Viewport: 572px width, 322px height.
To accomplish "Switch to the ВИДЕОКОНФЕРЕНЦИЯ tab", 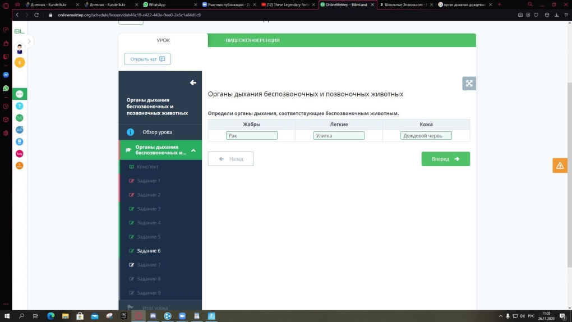I will click(252, 40).
